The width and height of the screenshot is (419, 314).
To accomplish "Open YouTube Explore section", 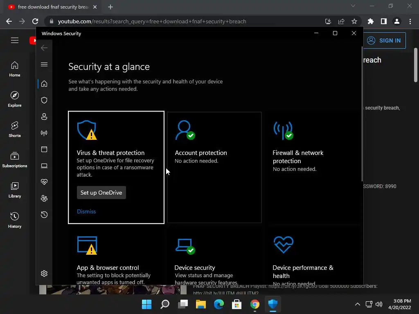I will tap(15, 99).
